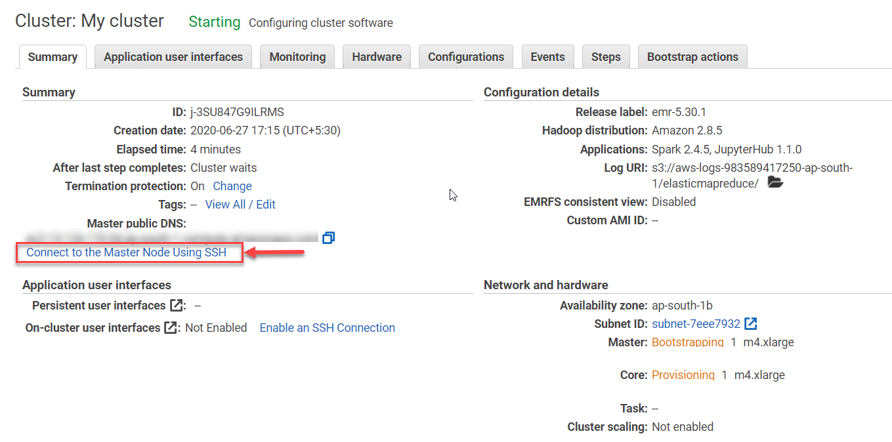Screen dimensions: 892x442
Task: Click the Cluster: My cluster title
Action: click(90, 21)
